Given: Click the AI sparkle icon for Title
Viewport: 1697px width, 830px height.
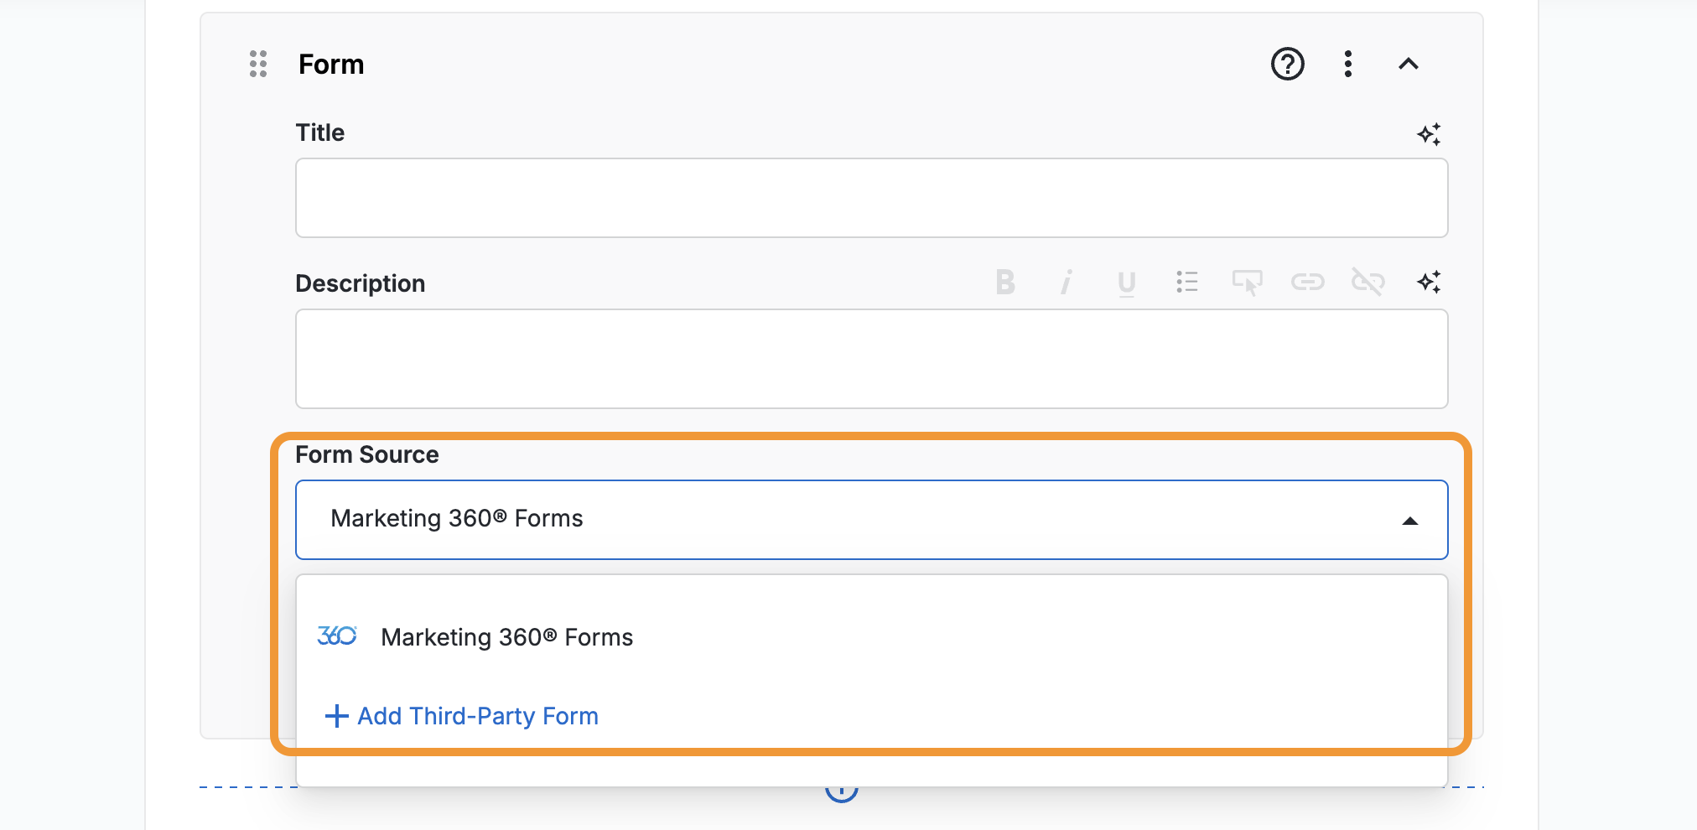Looking at the screenshot, I should pos(1429,134).
